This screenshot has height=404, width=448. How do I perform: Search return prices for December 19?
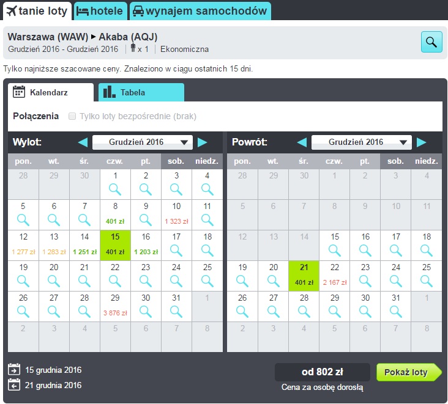[x=242, y=281]
